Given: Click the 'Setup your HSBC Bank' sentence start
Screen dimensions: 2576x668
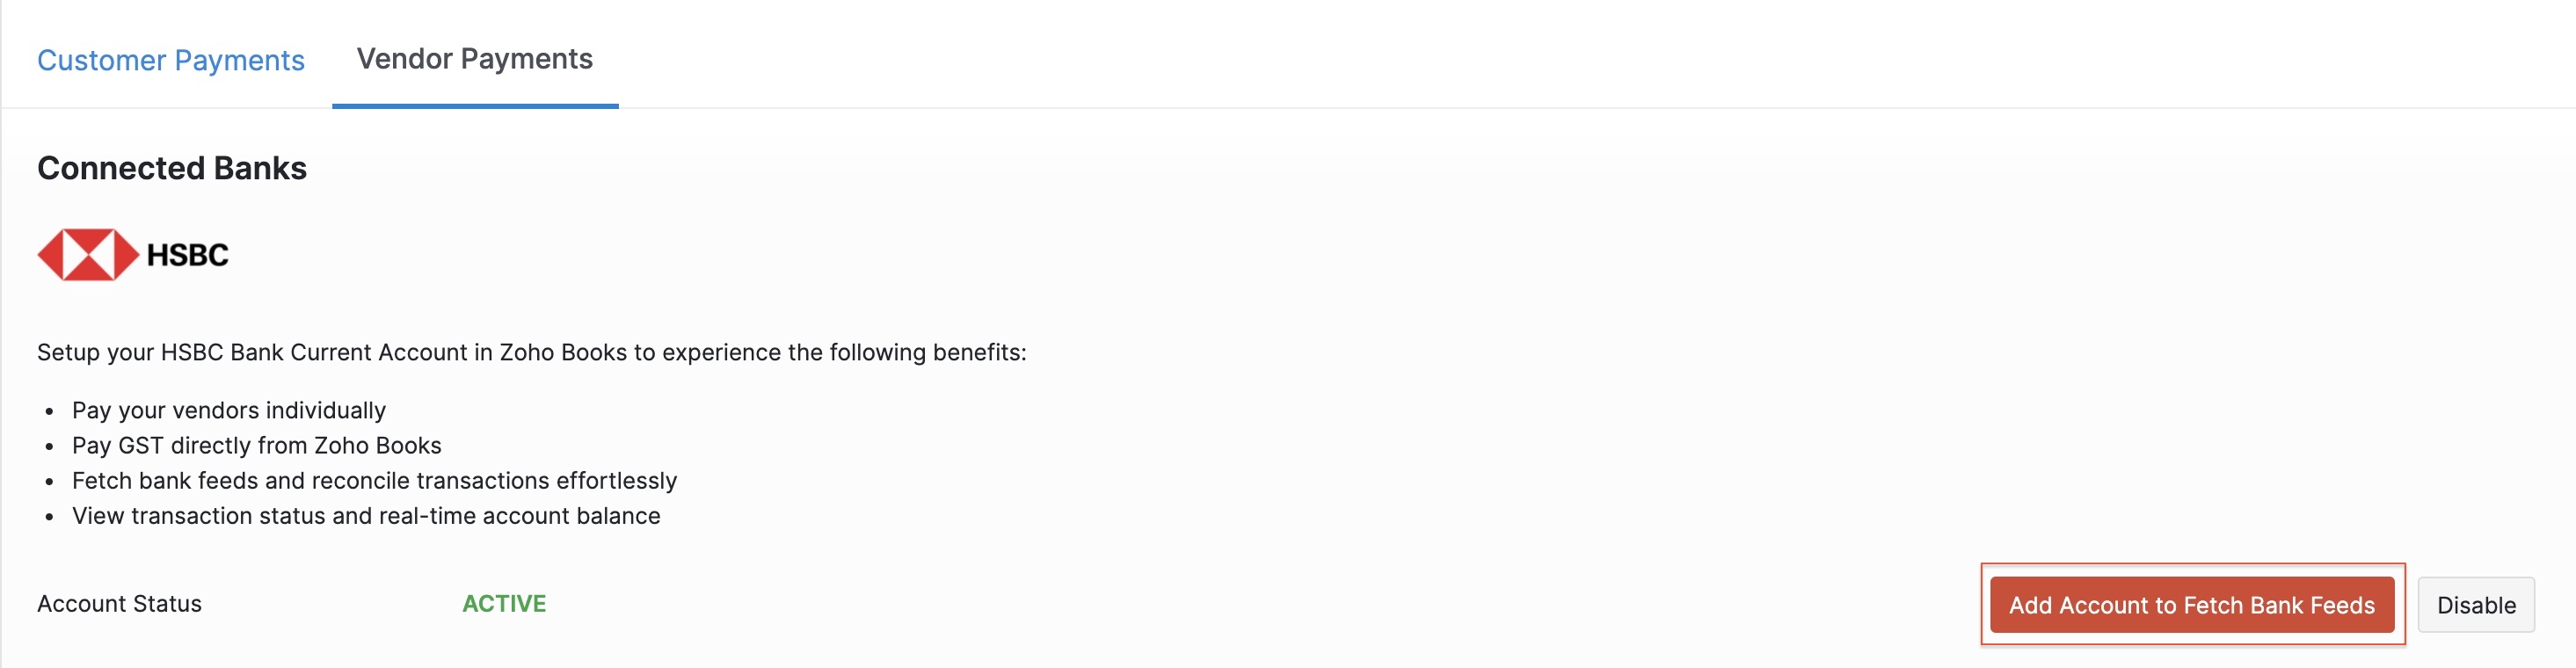Looking at the screenshot, I should pos(120,353).
